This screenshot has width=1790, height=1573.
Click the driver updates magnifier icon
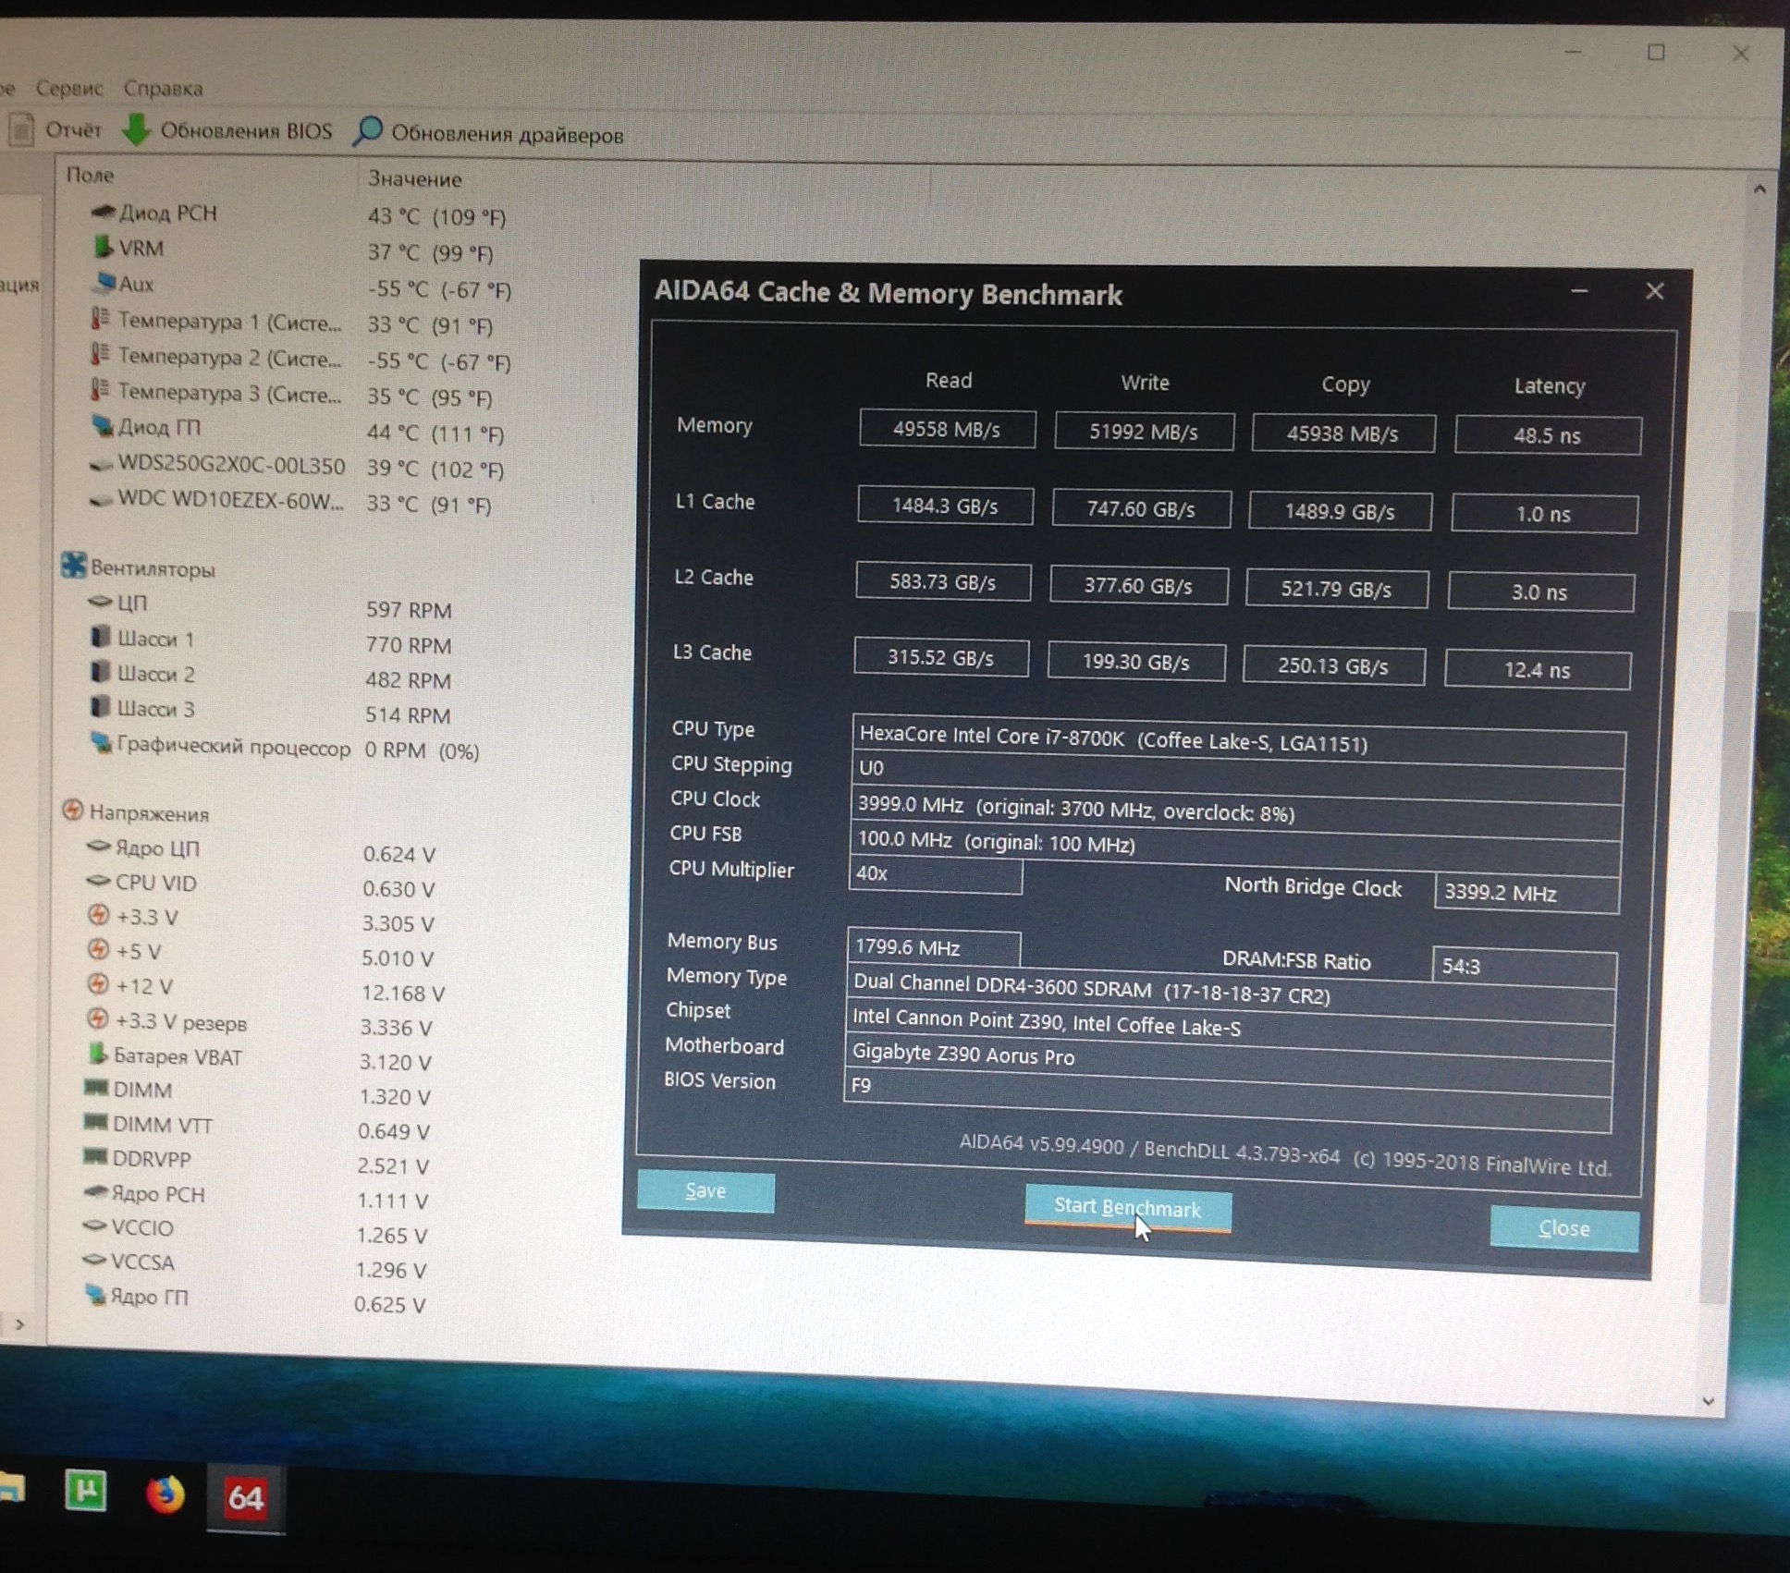click(368, 131)
